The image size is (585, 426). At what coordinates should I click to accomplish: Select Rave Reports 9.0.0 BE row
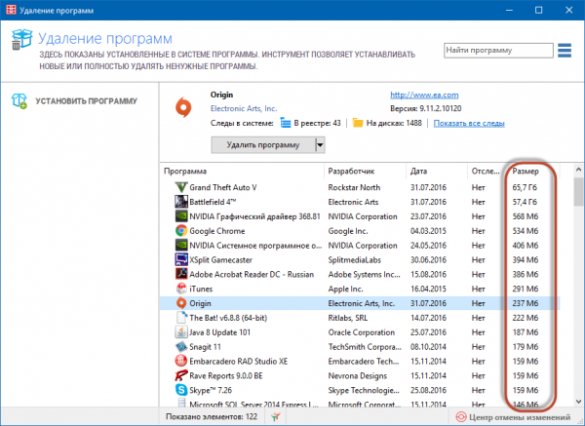coord(226,375)
